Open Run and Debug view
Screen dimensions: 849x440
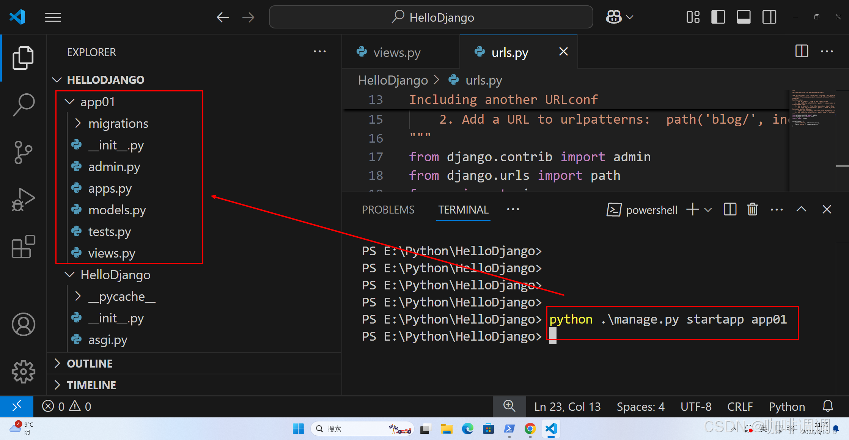pos(24,200)
